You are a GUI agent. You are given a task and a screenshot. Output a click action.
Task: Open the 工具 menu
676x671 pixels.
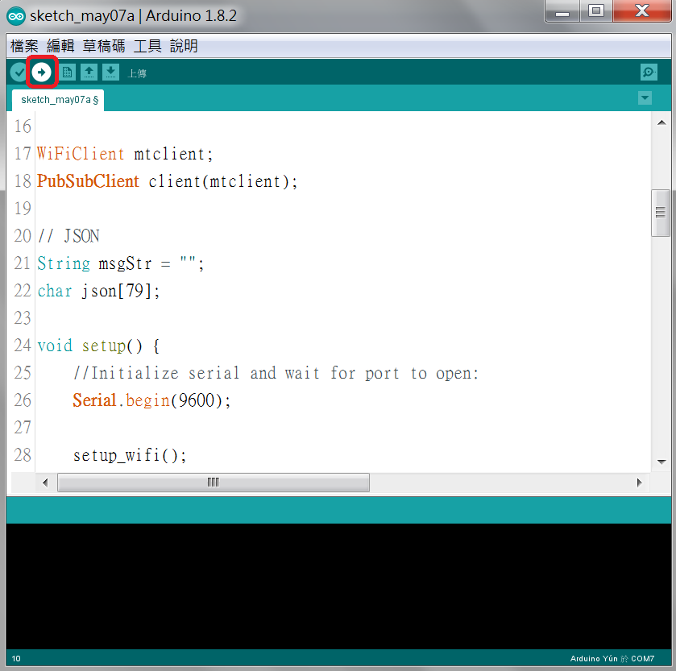pyautogui.click(x=147, y=46)
